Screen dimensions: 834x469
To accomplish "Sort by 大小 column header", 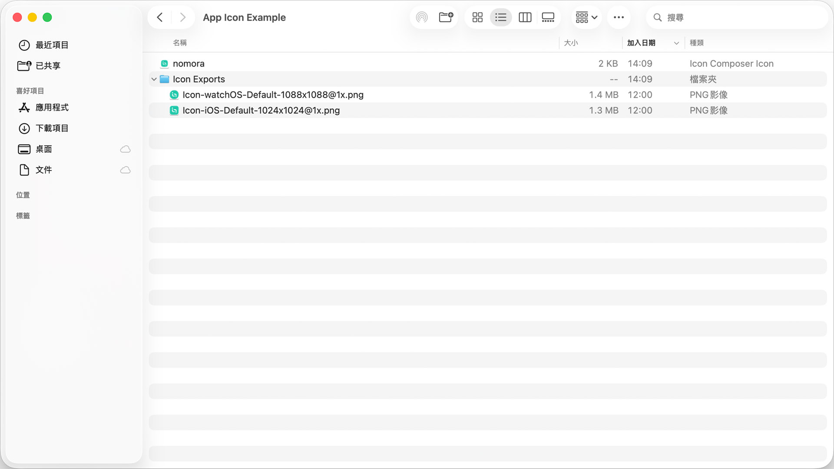I will click(571, 43).
